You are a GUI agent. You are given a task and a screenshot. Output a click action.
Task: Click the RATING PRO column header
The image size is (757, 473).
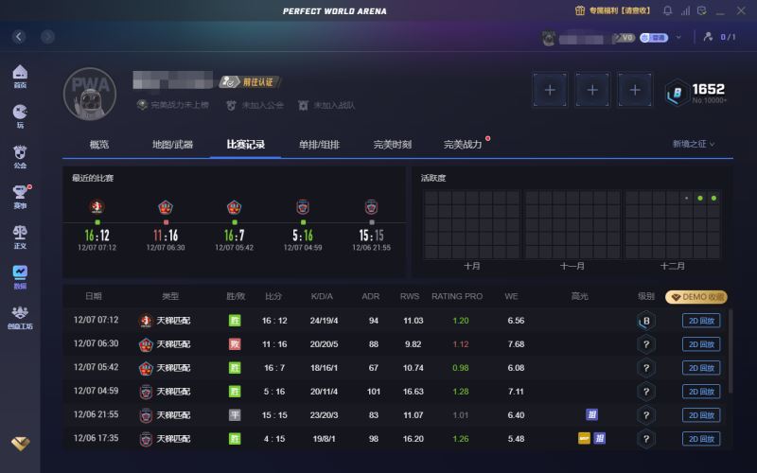tap(457, 296)
